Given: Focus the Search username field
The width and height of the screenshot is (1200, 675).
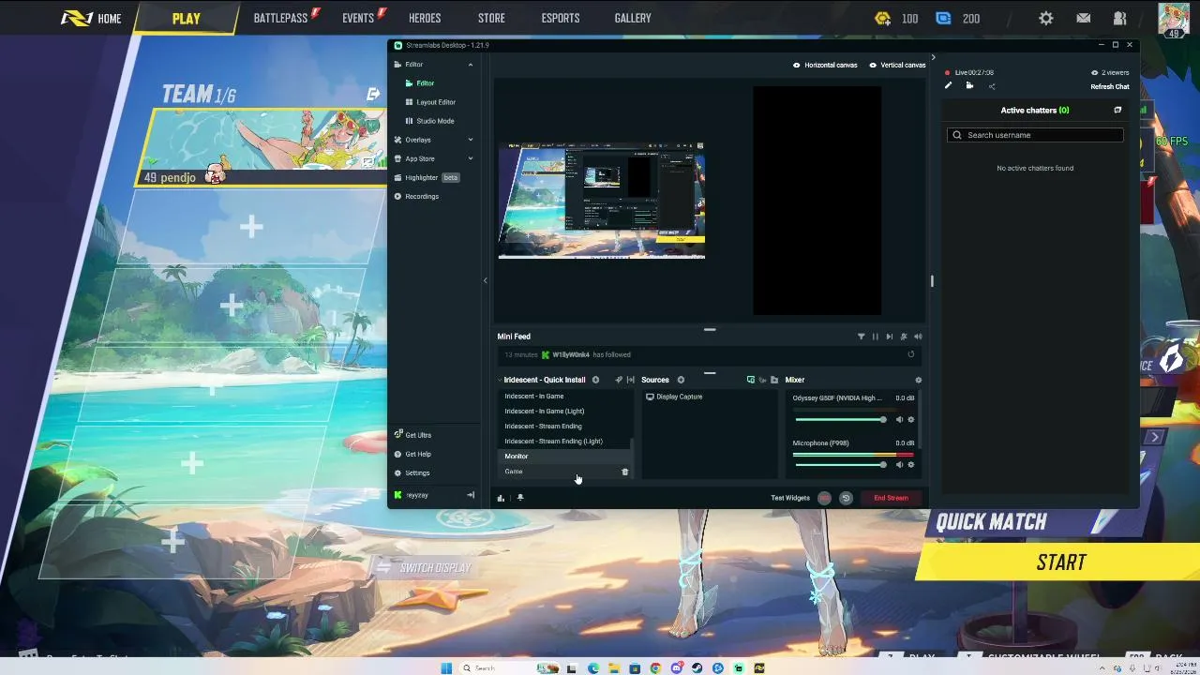Looking at the screenshot, I should coord(1035,135).
